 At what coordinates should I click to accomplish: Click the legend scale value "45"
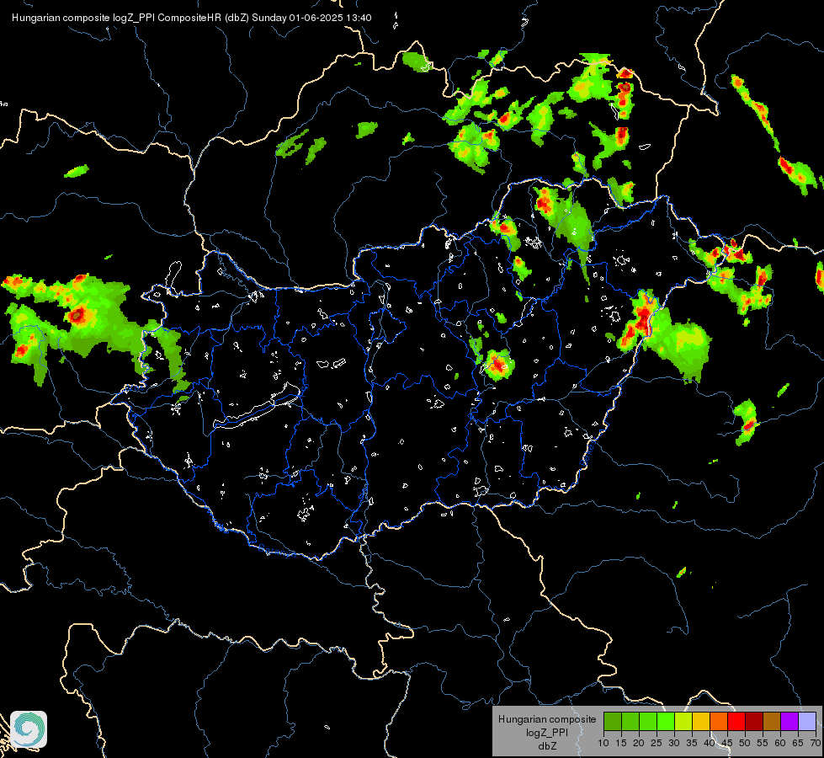[x=726, y=743]
